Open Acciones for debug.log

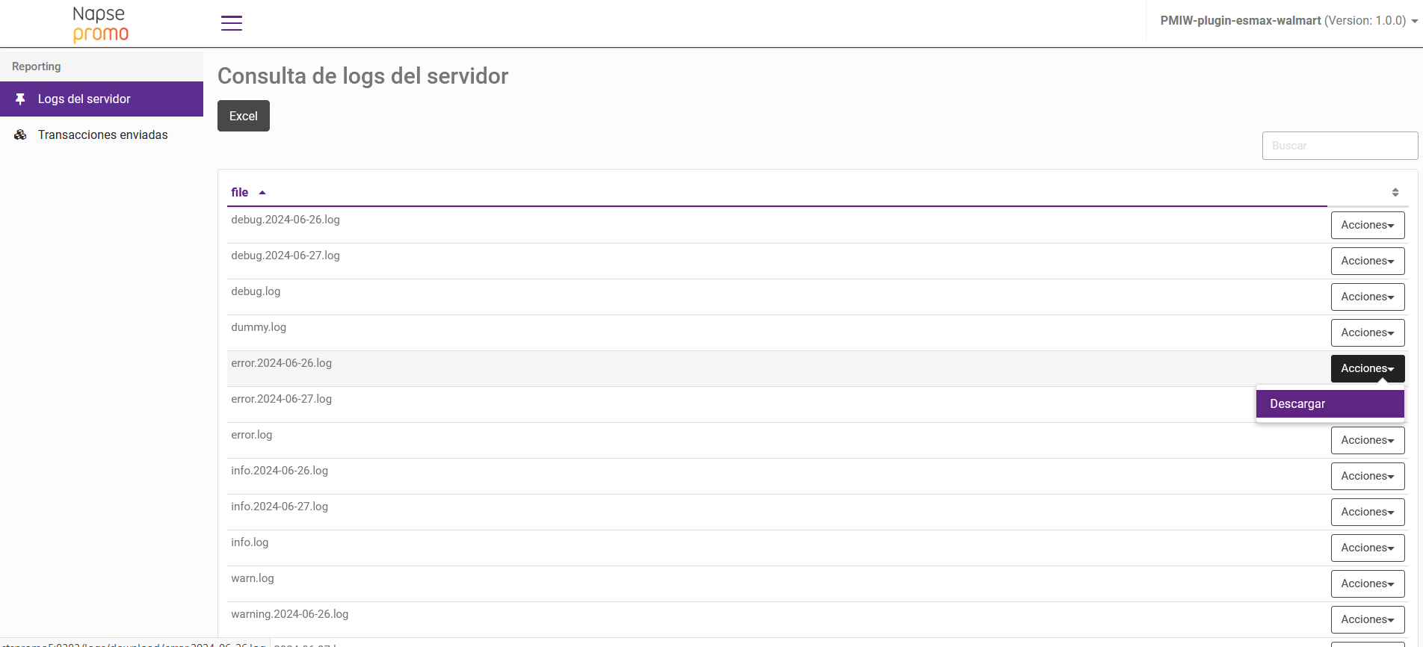point(1367,297)
